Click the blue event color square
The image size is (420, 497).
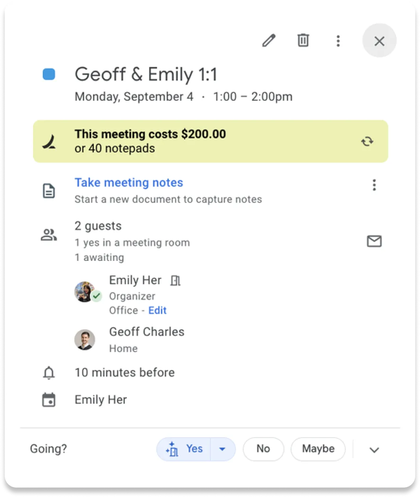(48, 74)
